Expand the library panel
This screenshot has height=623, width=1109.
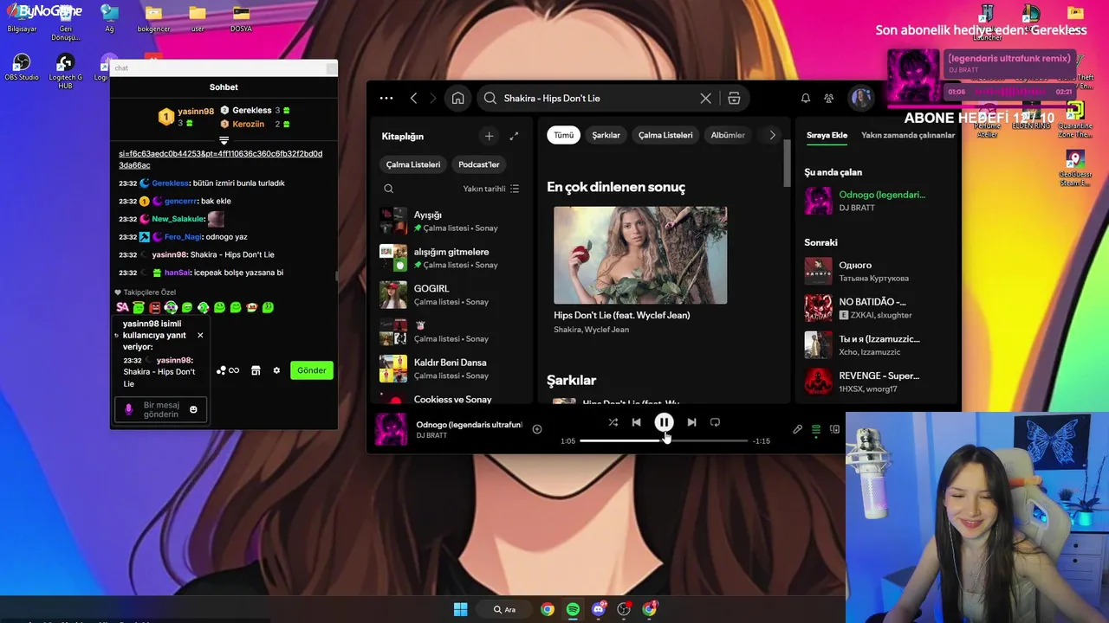(514, 136)
